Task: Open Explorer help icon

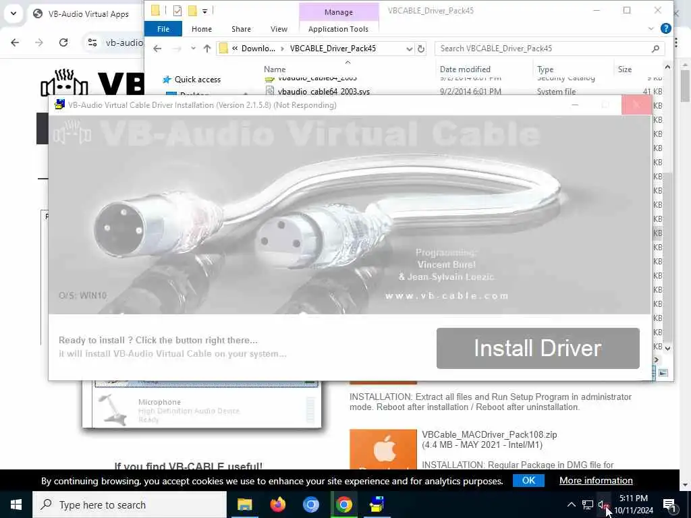Action: 665,28
